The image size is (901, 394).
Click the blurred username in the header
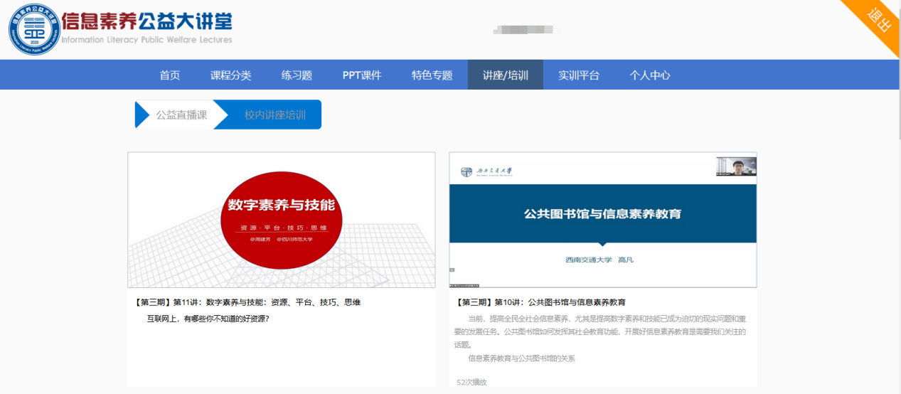pos(527,30)
